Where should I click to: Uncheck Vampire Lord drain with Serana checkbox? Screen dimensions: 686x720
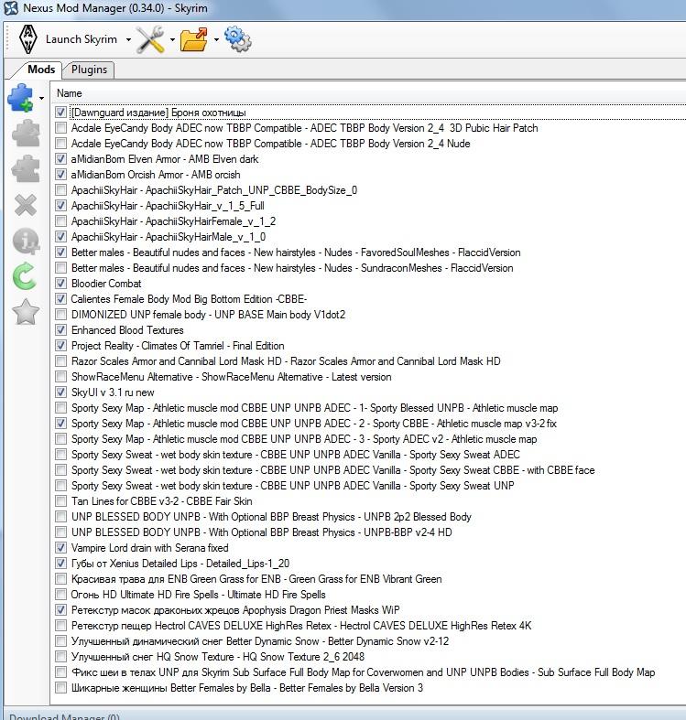click(60, 548)
